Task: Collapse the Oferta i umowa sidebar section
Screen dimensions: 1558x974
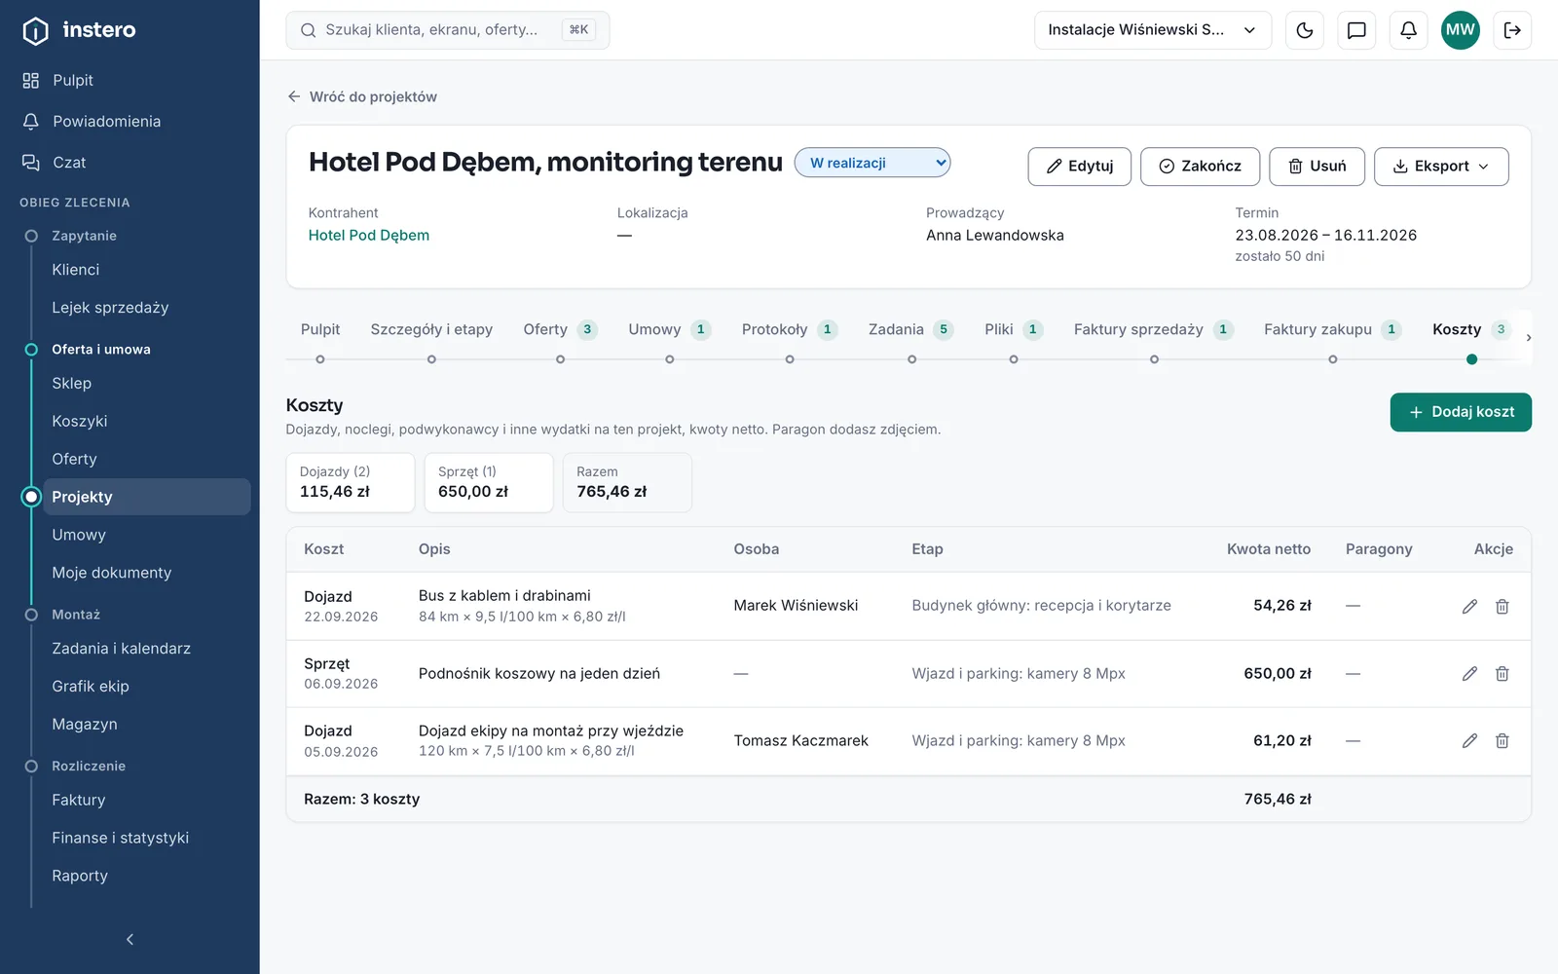Action: coord(101,349)
